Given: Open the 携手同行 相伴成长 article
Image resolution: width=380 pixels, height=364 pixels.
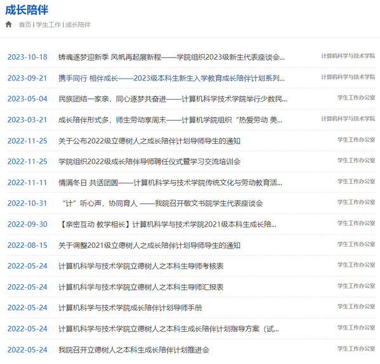Looking at the screenshot, I should pos(171,78).
